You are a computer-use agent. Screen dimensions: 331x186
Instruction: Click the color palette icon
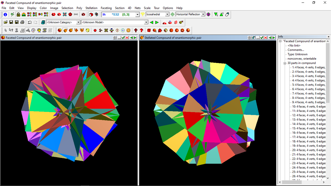tap(33, 30)
